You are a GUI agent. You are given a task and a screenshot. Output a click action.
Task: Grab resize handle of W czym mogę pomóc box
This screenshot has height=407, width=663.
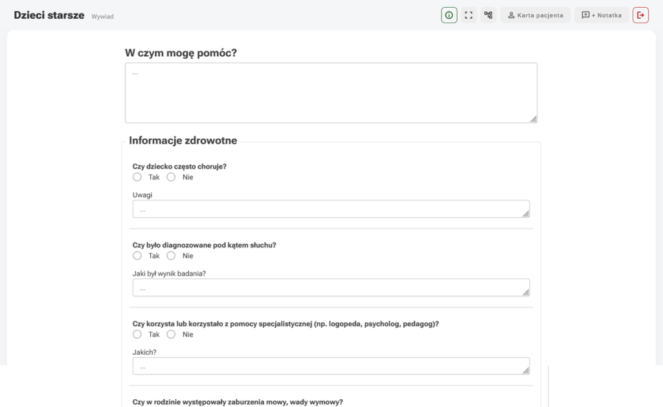coord(534,120)
